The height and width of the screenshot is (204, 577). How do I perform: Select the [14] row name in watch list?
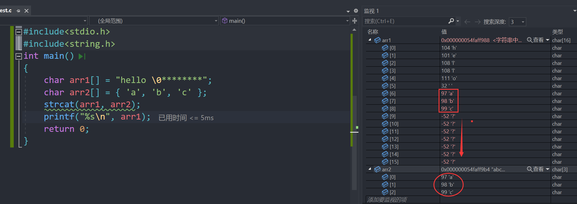point(394,154)
